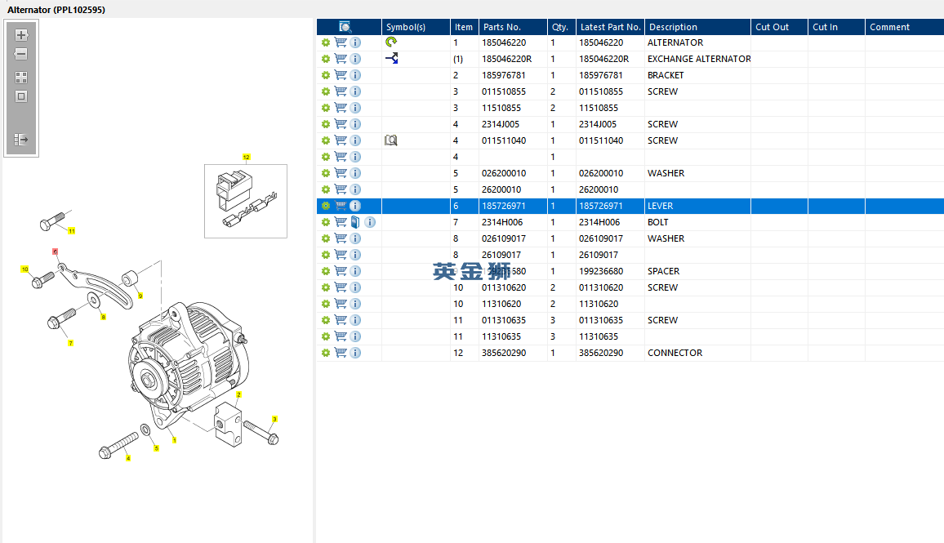The height and width of the screenshot is (543, 944).
Task: Select callout 11 beside the top bolt
Action: pos(72,231)
